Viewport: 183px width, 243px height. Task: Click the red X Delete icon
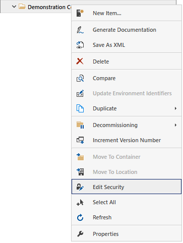click(80, 62)
